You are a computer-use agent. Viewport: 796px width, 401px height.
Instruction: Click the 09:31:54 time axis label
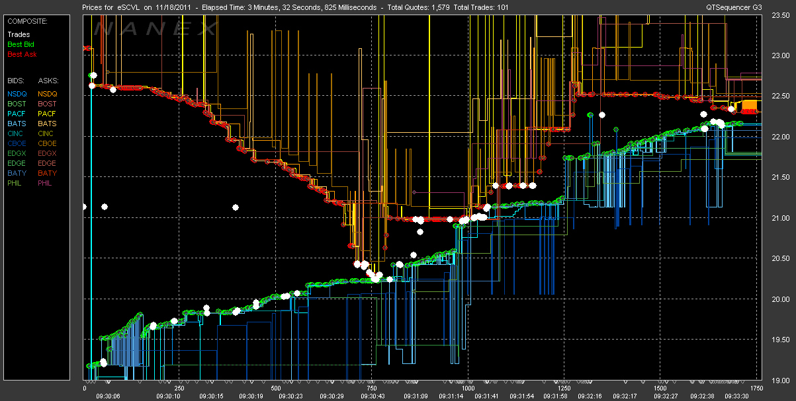[521, 396]
